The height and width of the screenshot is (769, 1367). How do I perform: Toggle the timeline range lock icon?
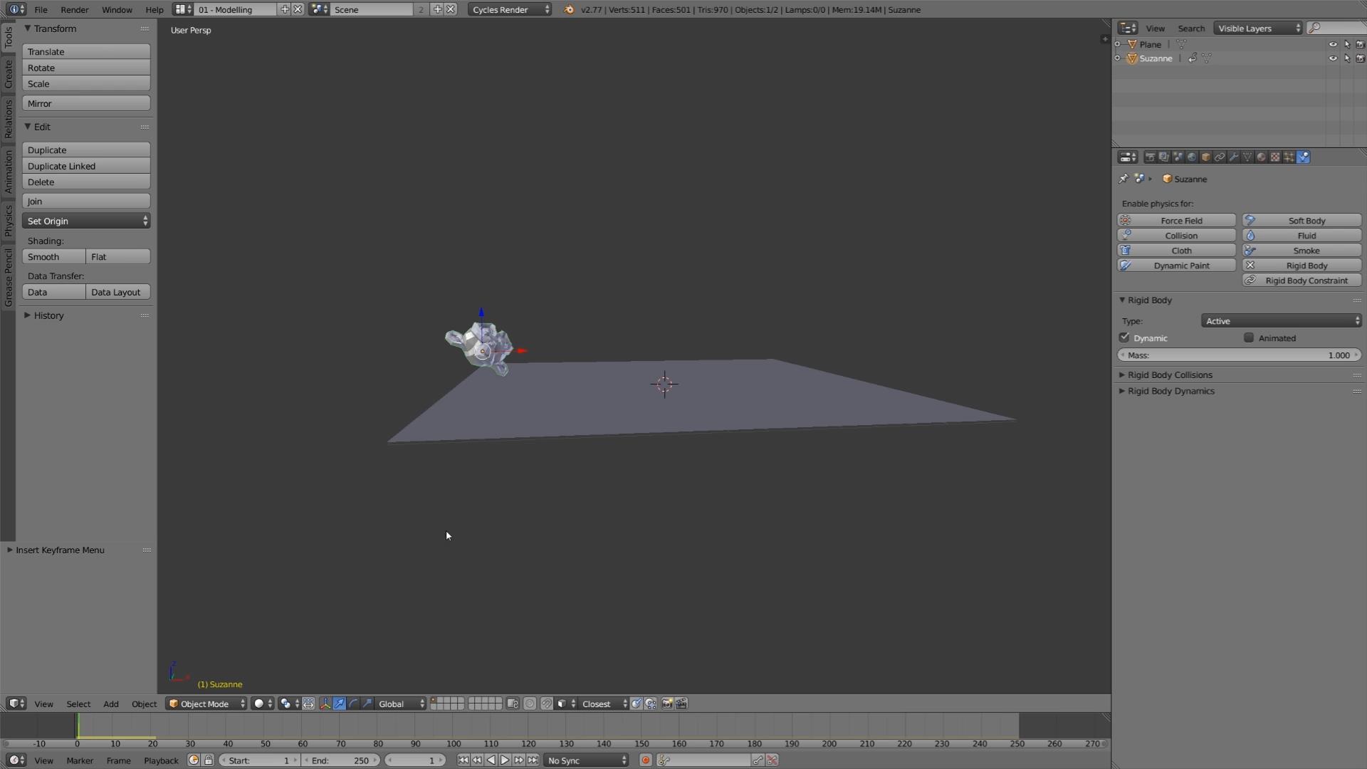[x=208, y=760]
